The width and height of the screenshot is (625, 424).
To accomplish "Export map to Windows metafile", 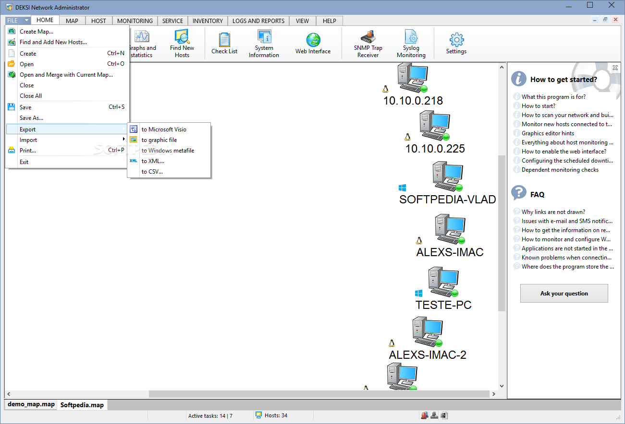I will 169,151.
